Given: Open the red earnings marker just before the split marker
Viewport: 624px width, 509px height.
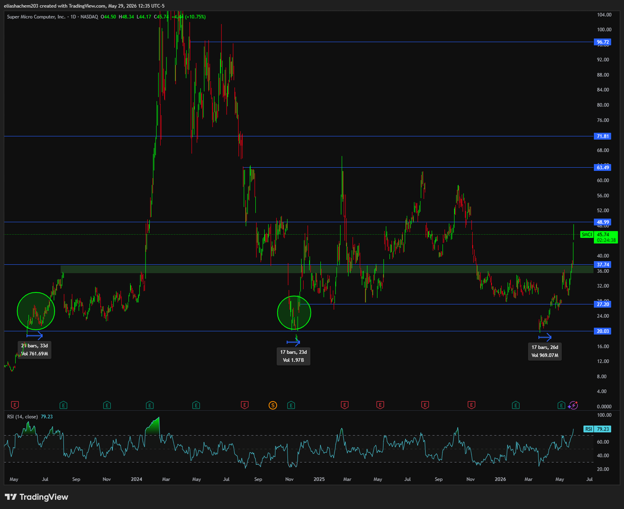Looking at the screenshot, I should coord(245,405).
